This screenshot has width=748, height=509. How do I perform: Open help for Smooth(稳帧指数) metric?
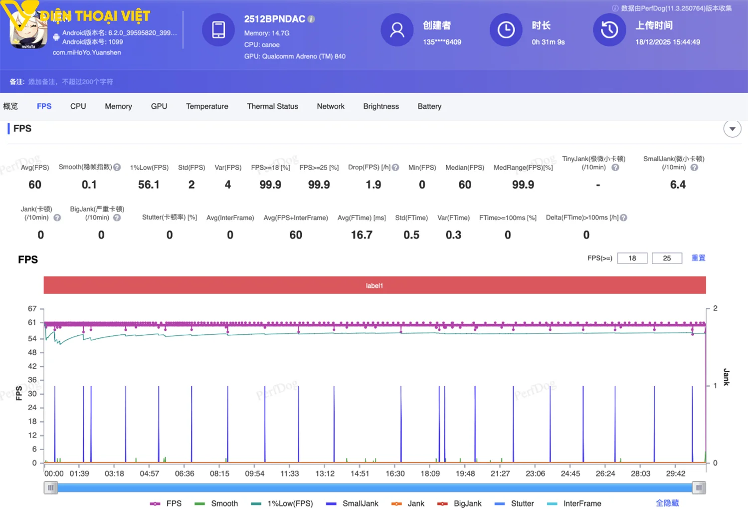click(x=117, y=167)
